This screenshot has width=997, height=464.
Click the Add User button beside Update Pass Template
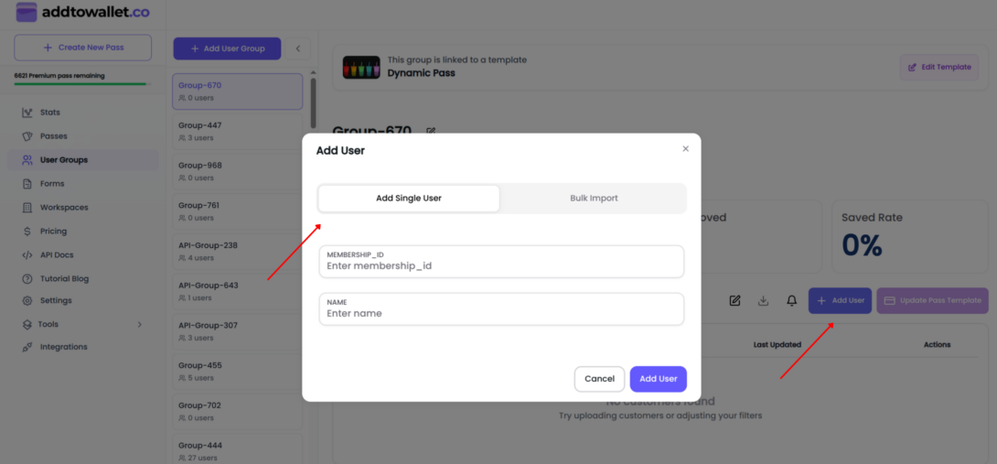[840, 300]
